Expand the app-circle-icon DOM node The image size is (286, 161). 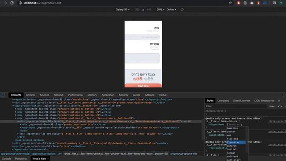(13, 99)
